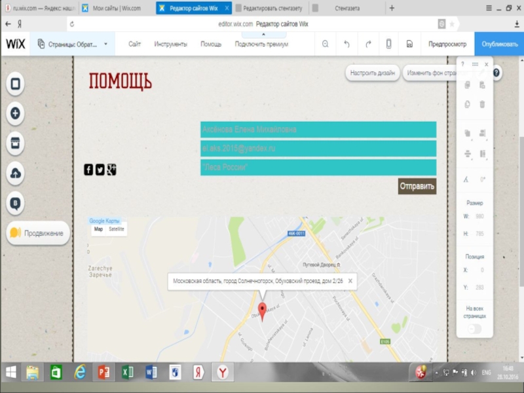
Task: Click the undo arrow in the top toolbar
Action: click(346, 44)
